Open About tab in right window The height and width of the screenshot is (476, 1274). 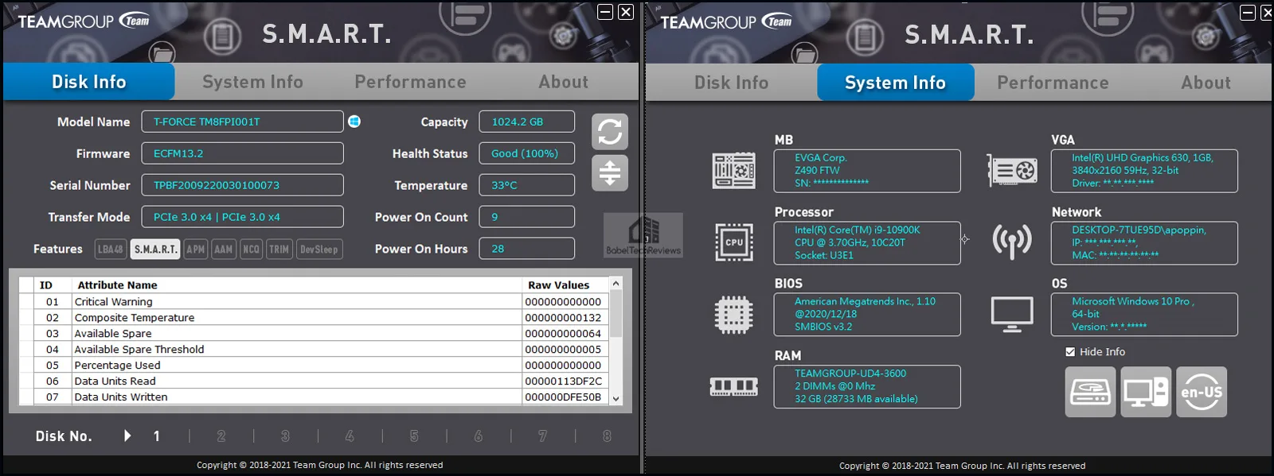(1206, 83)
